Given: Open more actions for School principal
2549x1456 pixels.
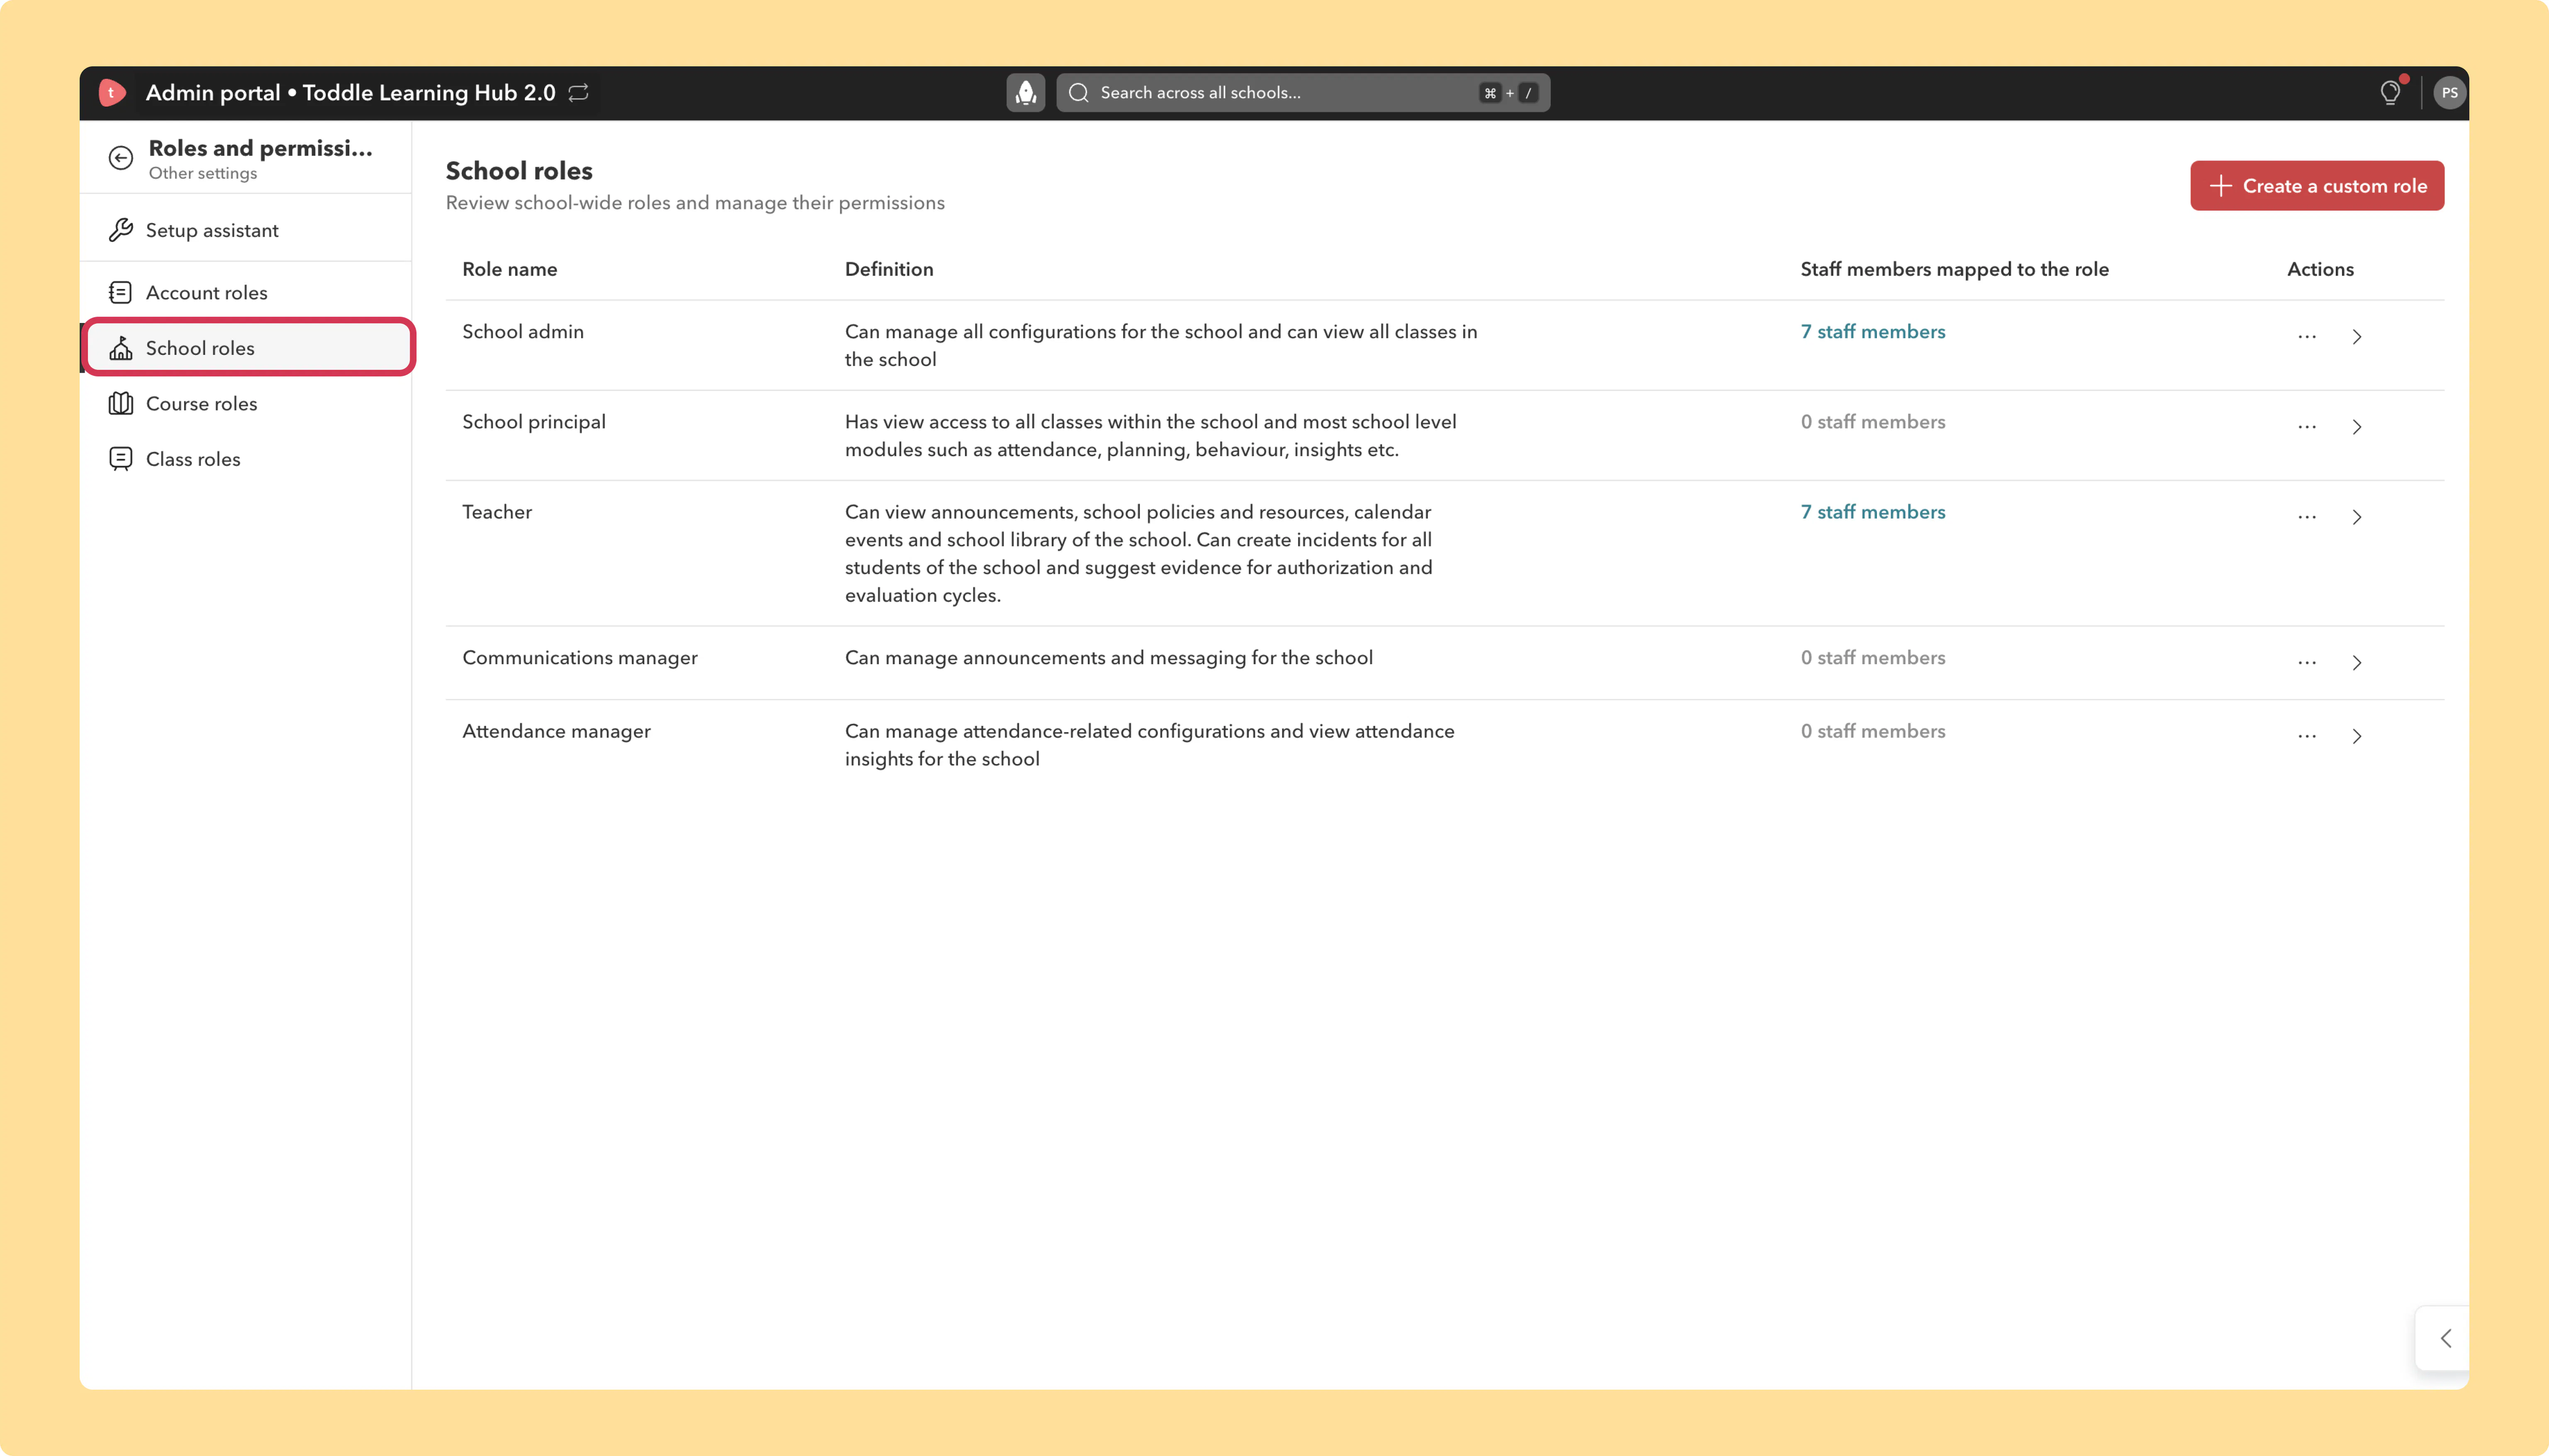Looking at the screenshot, I should pos(2307,427).
